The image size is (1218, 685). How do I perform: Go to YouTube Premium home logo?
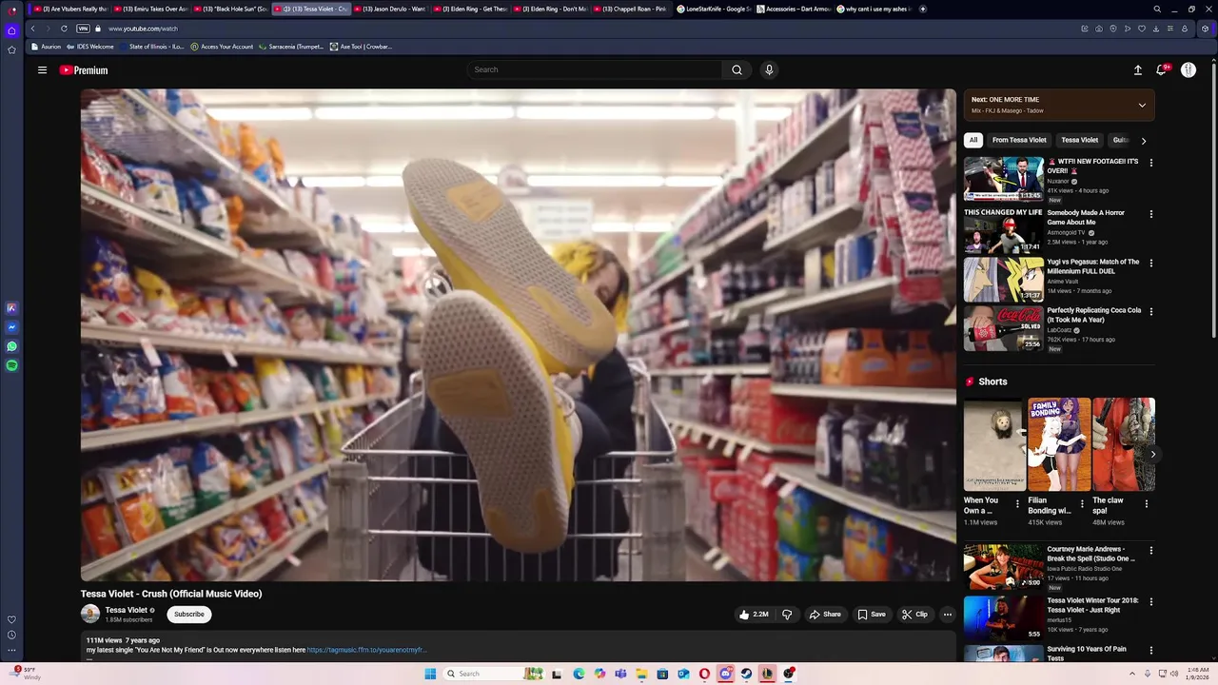click(84, 70)
